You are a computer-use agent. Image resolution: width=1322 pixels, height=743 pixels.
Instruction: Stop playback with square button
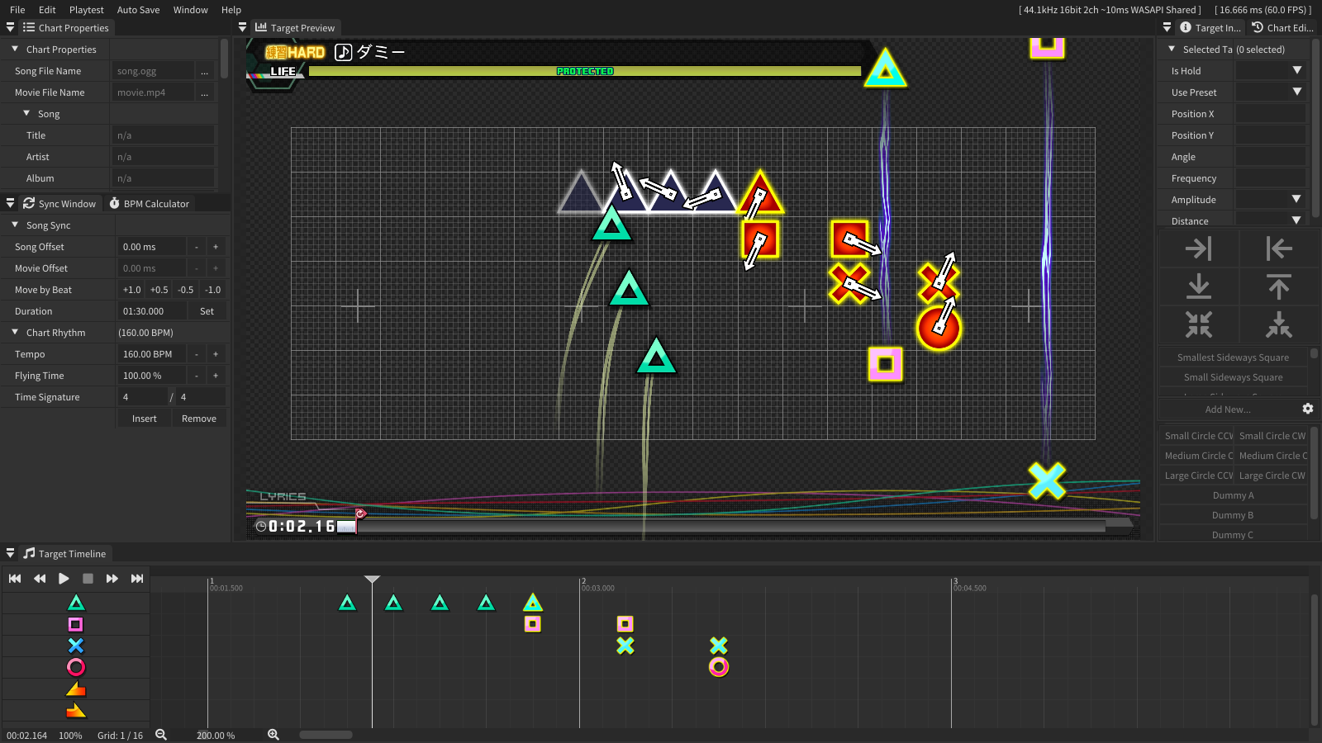coord(88,579)
